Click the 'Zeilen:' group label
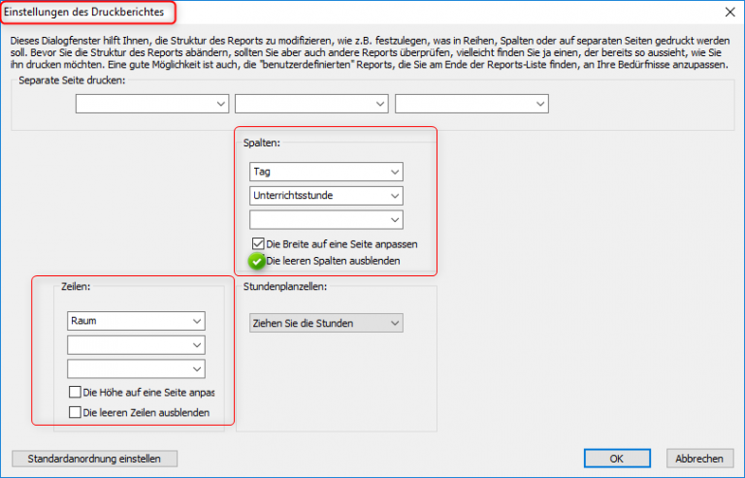745x478 pixels. (x=76, y=286)
